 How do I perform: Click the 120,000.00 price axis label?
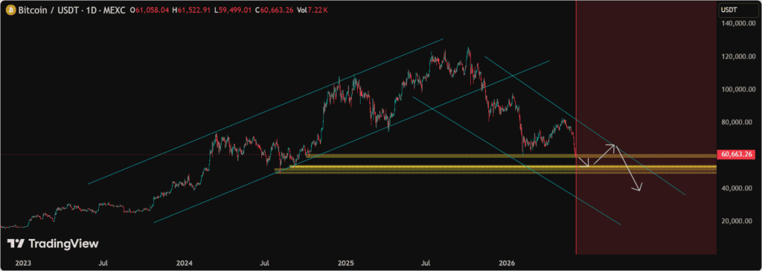[739, 57]
